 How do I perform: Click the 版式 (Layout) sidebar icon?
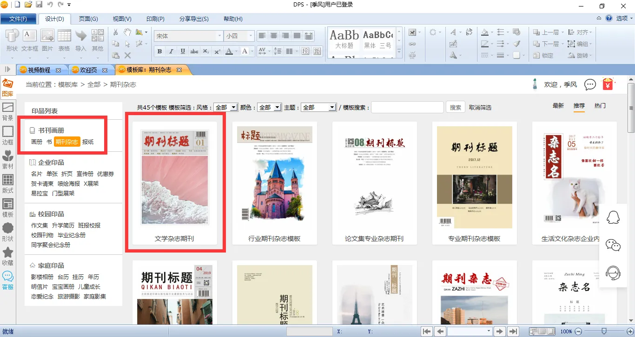click(8, 184)
